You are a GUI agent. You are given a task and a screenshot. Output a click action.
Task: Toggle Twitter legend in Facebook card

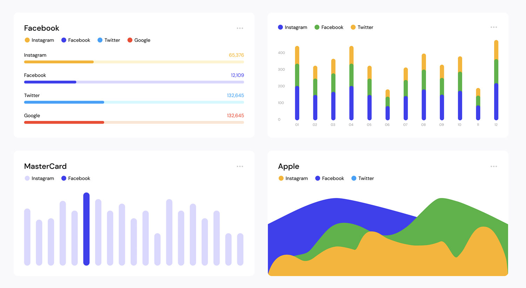point(109,40)
